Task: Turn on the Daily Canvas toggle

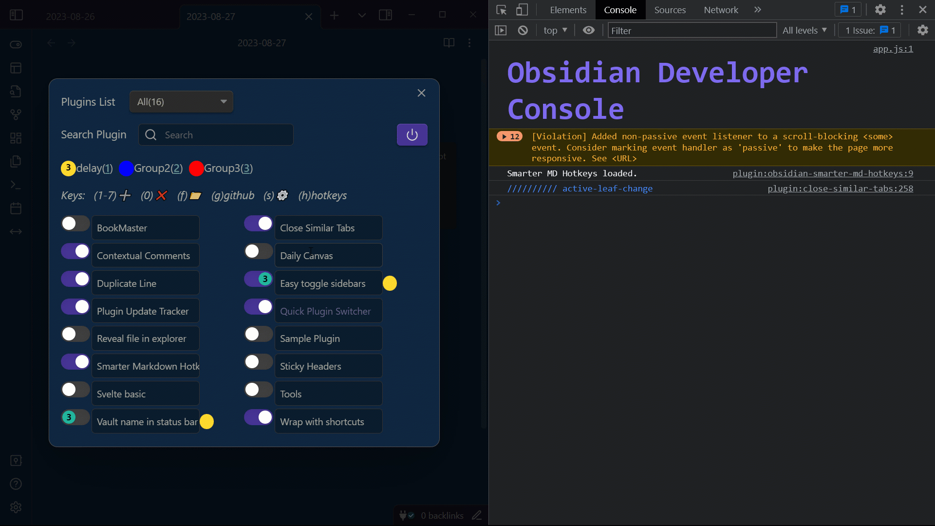Action: point(258,251)
